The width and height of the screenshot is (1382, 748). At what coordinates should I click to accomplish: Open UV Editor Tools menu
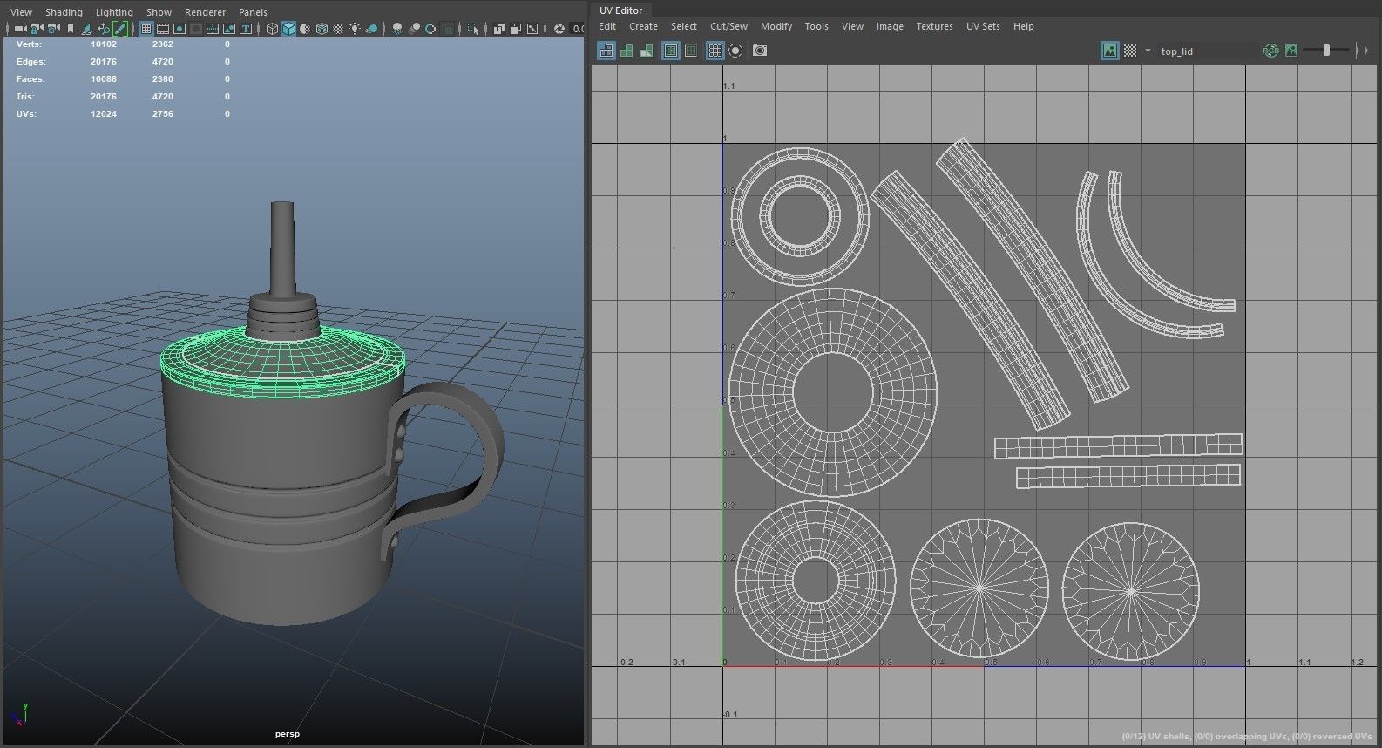(816, 26)
